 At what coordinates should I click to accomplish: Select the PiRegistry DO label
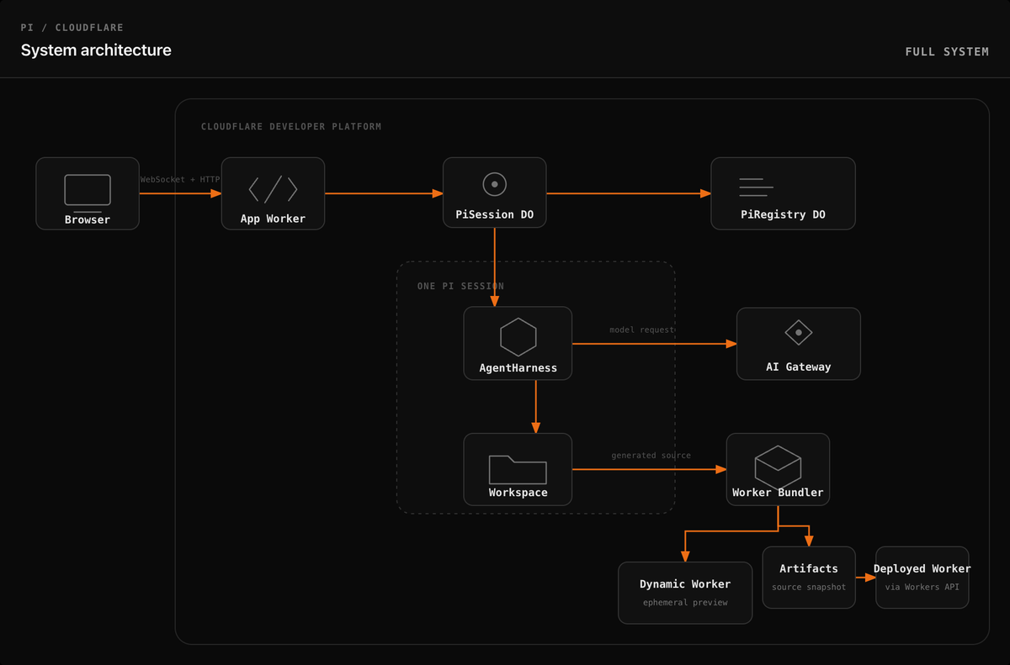(783, 214)
